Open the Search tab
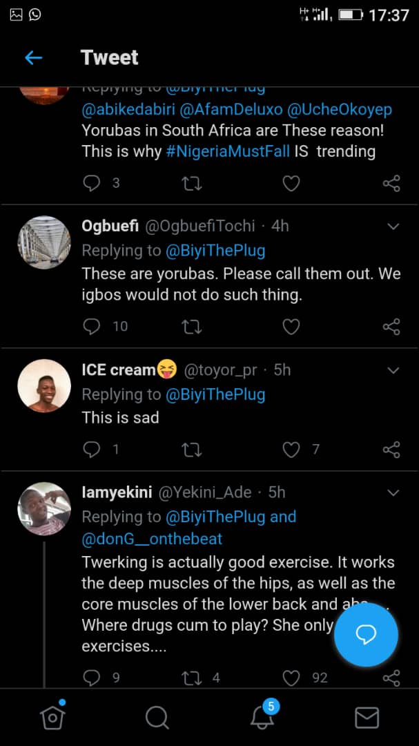419x746 pixels. coord(157,718)
